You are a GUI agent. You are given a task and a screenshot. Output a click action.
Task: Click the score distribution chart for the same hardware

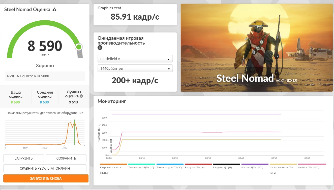[45, 133]
